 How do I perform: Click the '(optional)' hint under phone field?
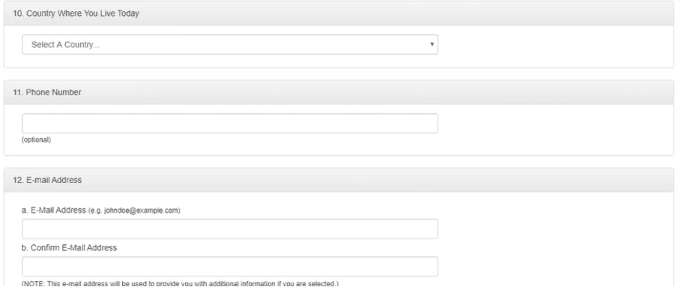pos(36,140)
